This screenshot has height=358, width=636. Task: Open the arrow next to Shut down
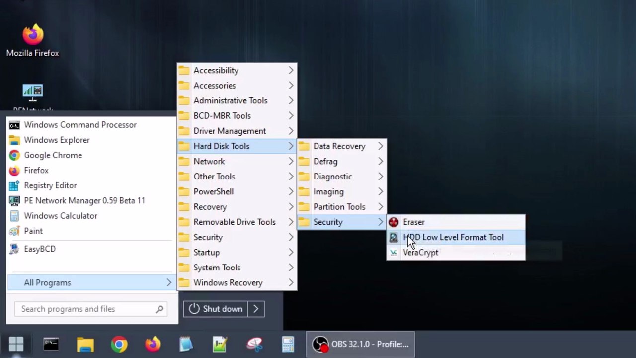tap(256, 309)
